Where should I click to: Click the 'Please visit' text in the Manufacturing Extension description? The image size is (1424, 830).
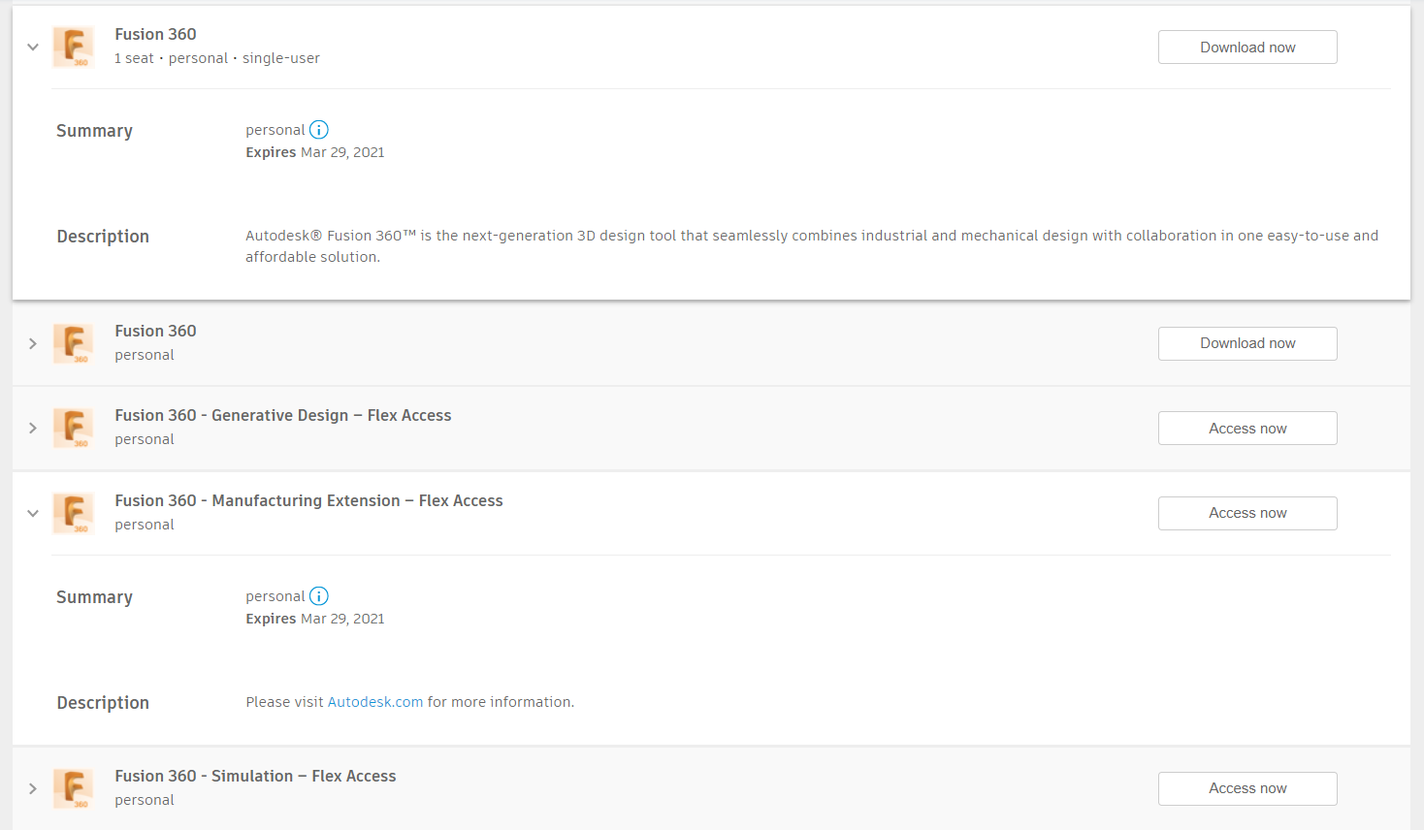point(284,702)
